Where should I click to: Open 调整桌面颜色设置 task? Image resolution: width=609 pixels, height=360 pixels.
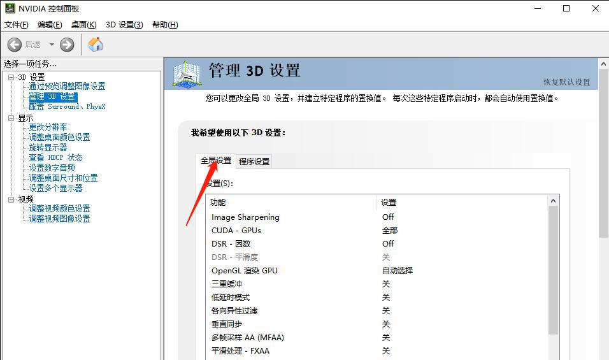[x=59, y=137]
